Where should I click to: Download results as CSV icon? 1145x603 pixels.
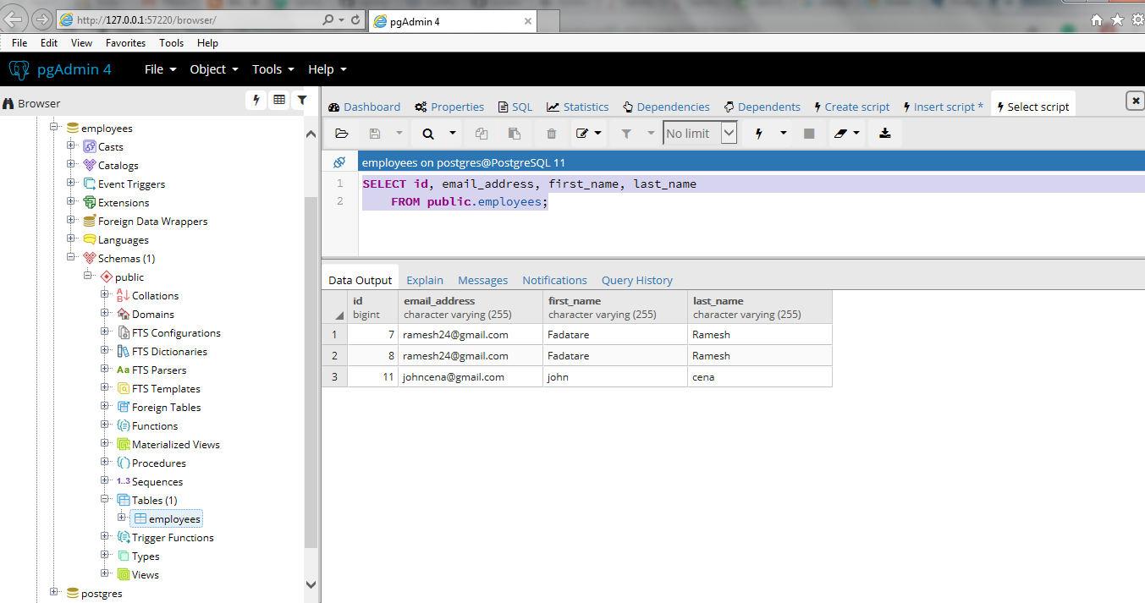coord(885,134)
